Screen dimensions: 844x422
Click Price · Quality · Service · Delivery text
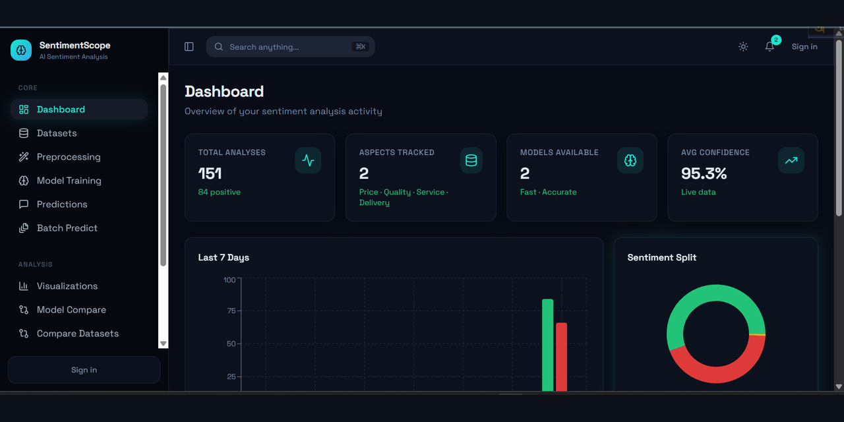[x=404, y=197]
